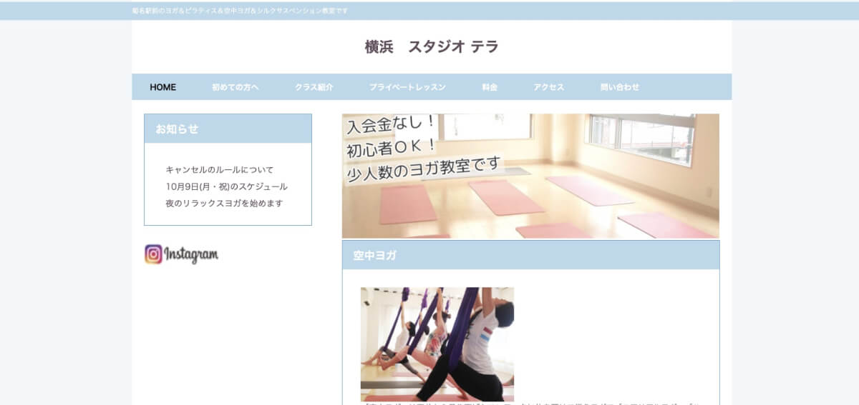The width and height of the screenshot is (859, 405).
Task: Click the site title 横浜 スタジオ テラ
Action: coord(432,47)
